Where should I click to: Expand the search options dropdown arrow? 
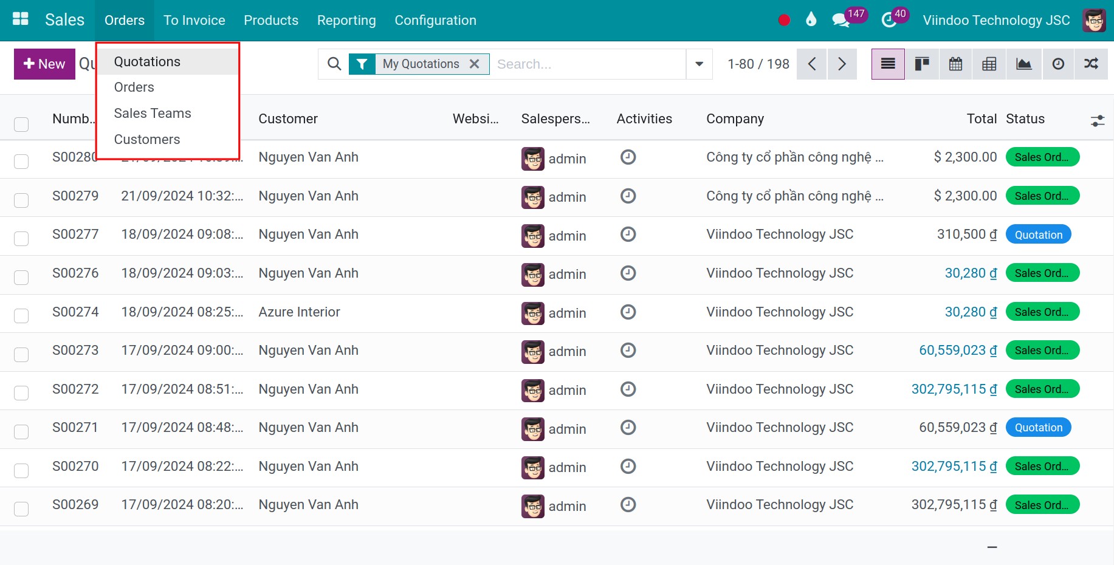(x=699, y=64)
